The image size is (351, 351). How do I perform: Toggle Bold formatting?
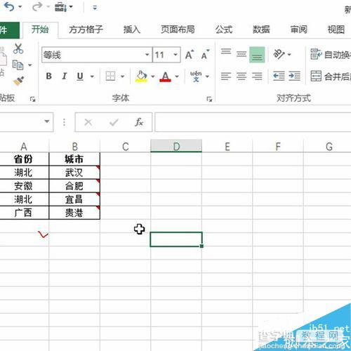coord(49,76)
